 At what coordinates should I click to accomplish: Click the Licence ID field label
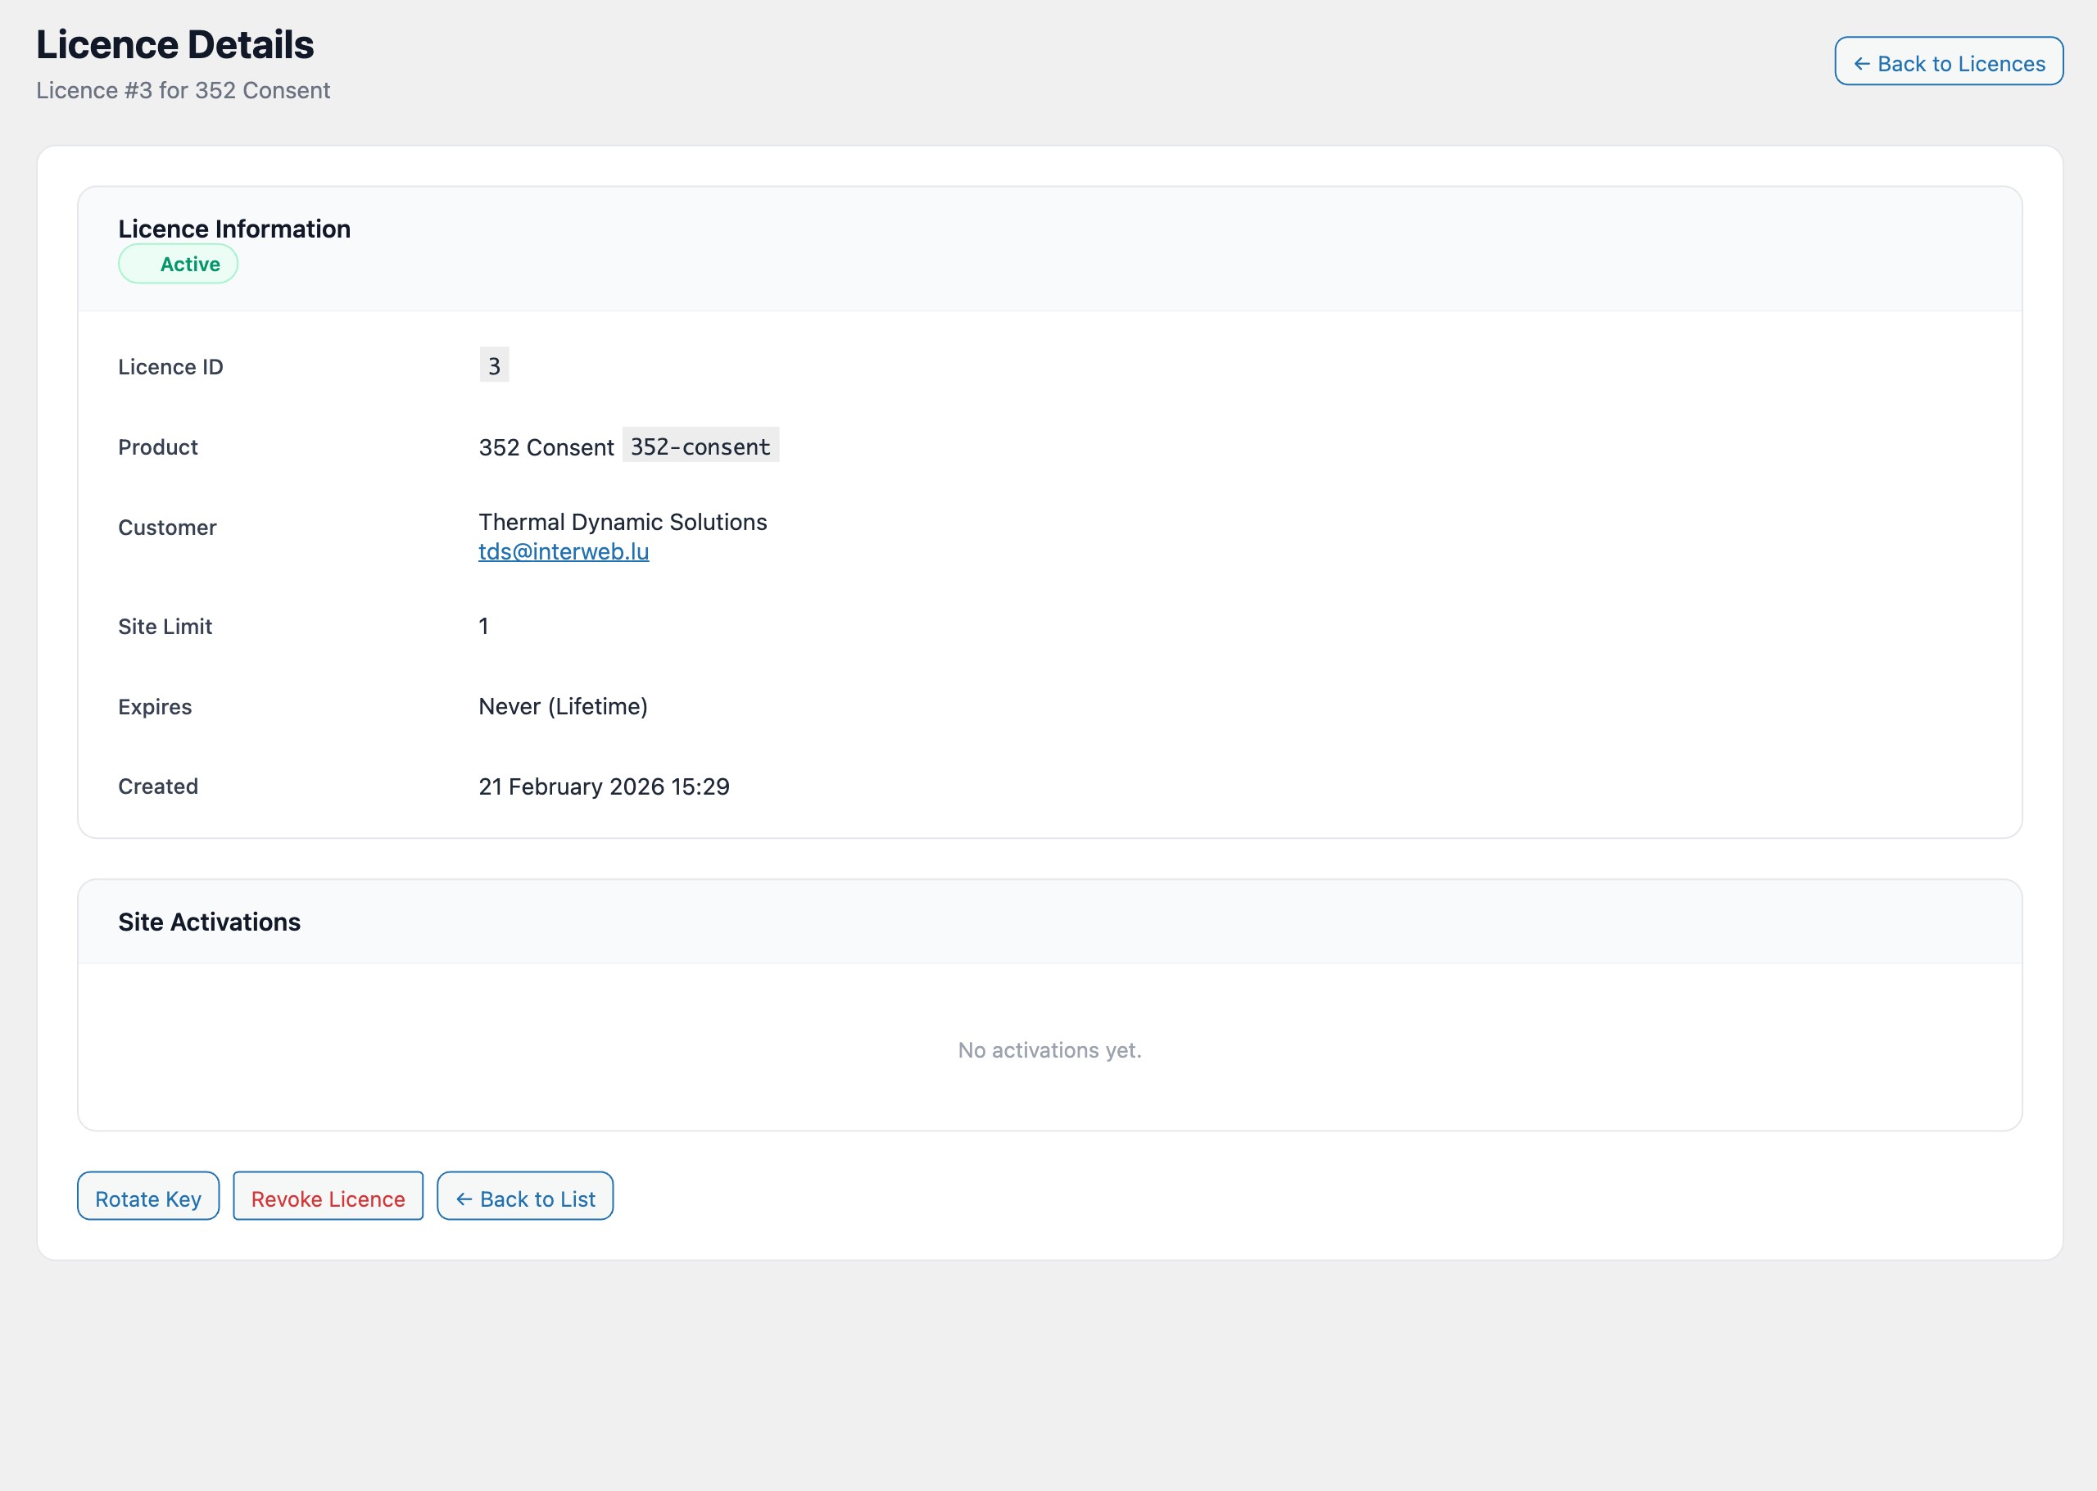click(x=170, y=367)
